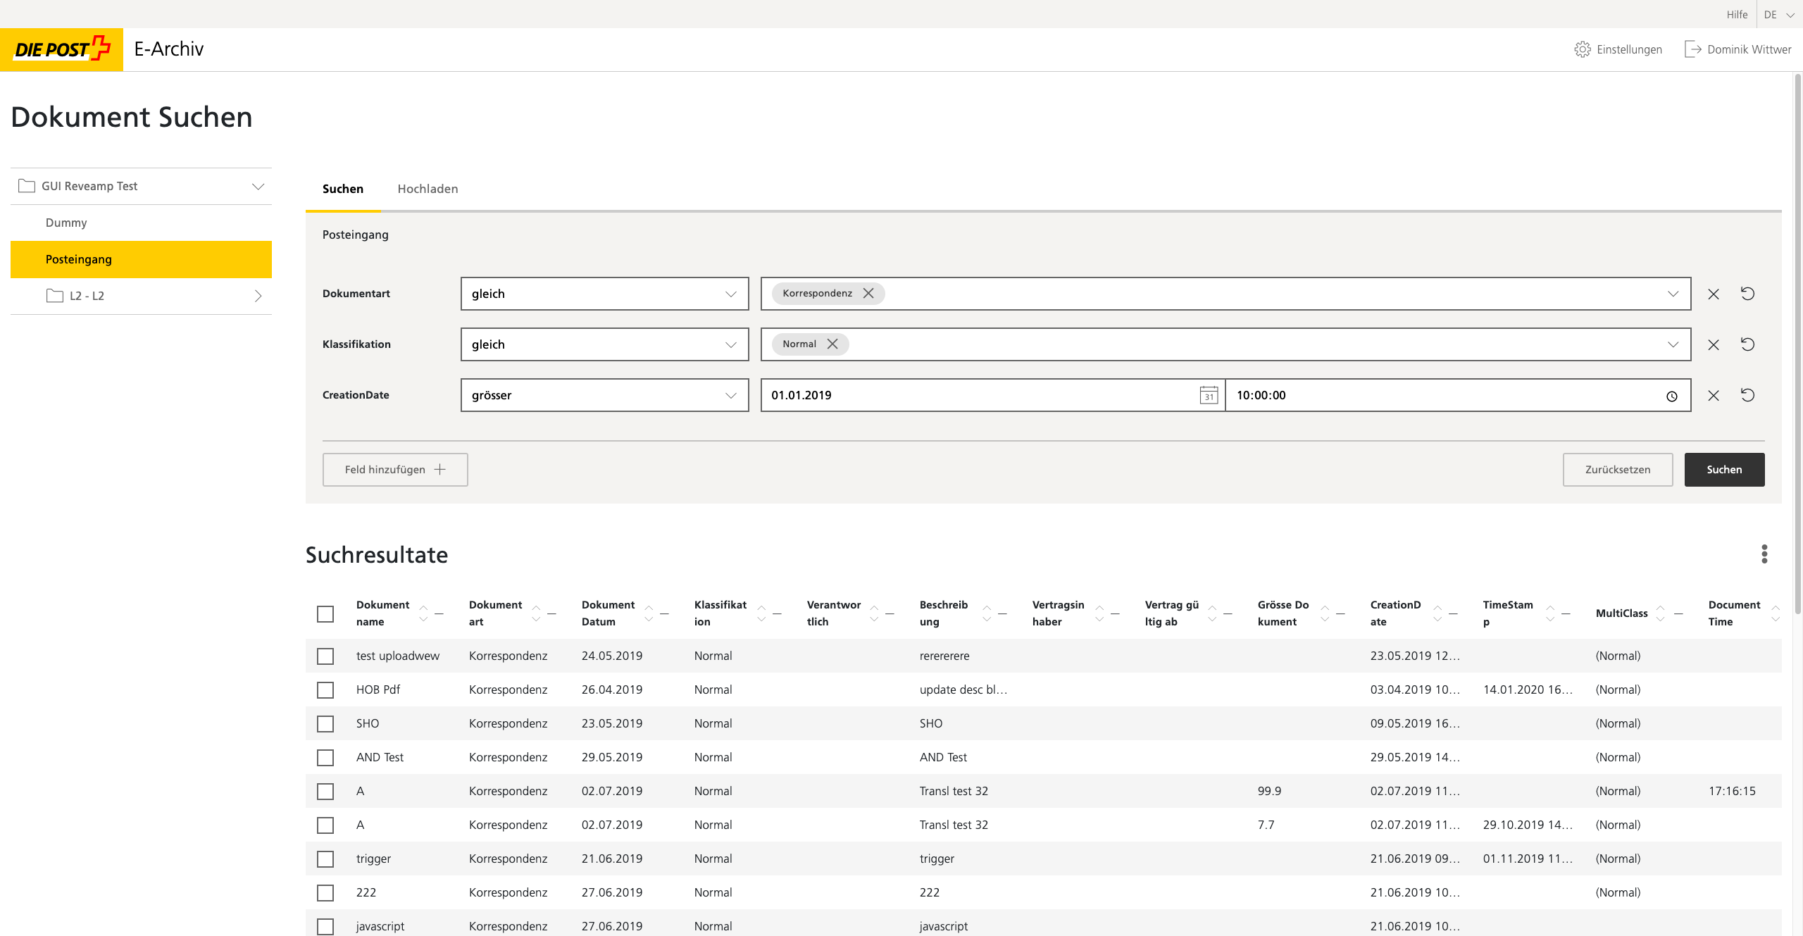Click TimeStamp cell '14.01.2020 16…'

tap(1528, 689)
